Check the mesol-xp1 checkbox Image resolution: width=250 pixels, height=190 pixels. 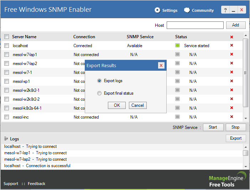click(6, 81)
